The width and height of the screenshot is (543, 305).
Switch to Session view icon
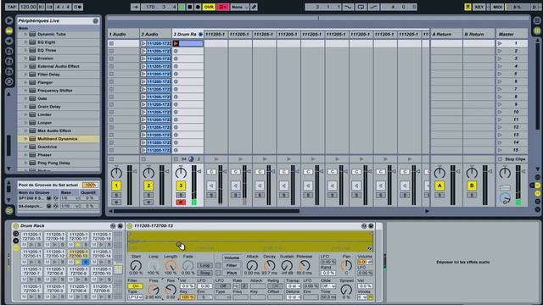tap(537, 30)
